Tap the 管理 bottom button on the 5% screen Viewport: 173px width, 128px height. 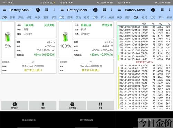click(x=43, y=106)
